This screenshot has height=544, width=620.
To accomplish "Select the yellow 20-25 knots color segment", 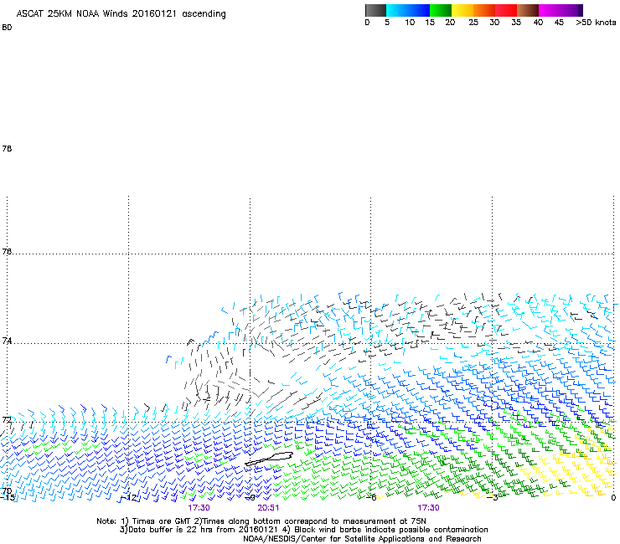I will click(462, 10).
